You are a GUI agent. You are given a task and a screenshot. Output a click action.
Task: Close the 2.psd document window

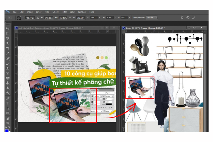pos(201,28)
